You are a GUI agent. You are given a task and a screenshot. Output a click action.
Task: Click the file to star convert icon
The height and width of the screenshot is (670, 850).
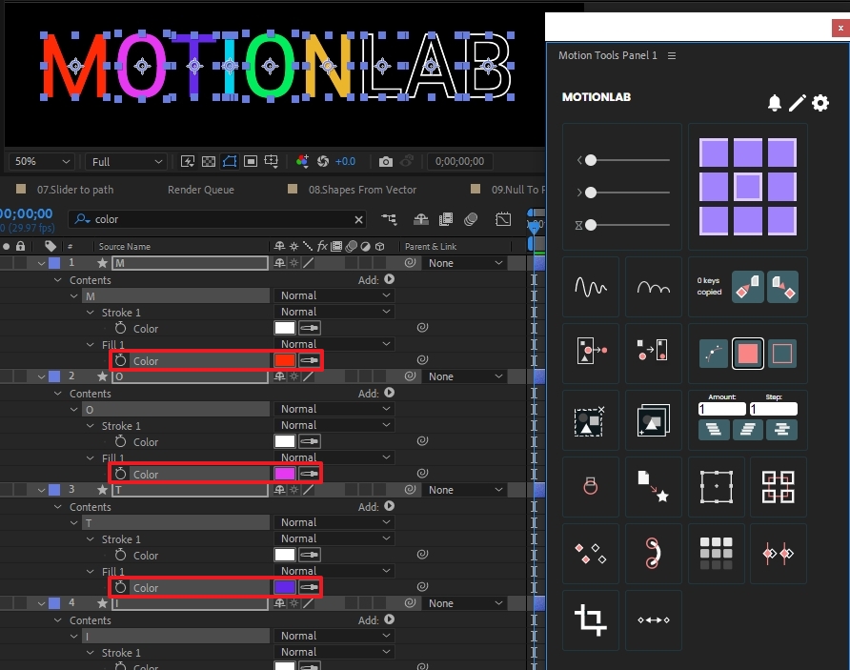653,486
